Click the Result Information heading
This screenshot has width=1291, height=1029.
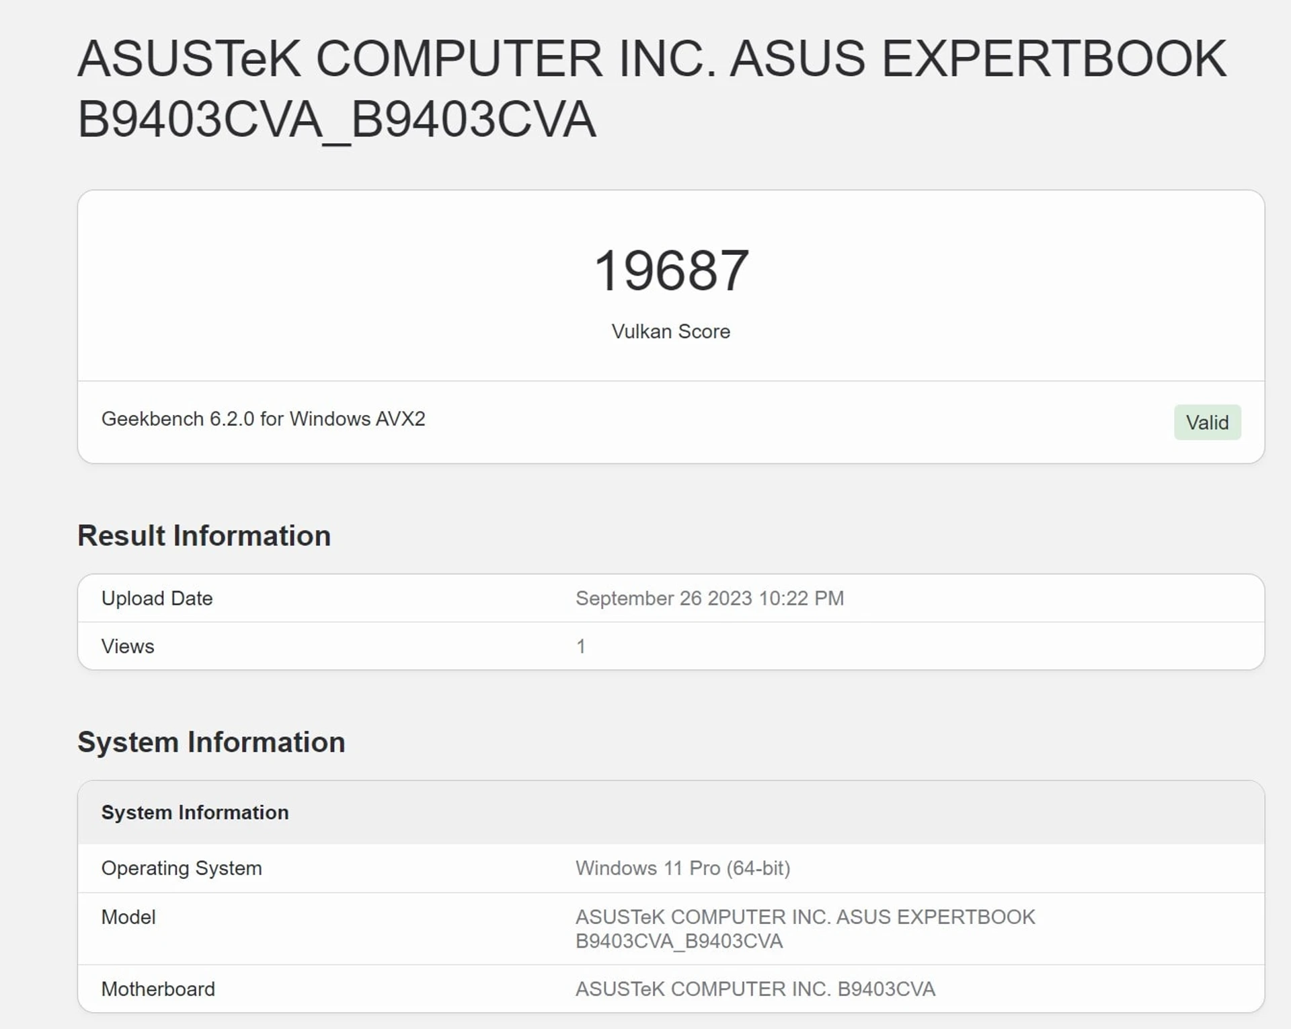pos(204,536)
